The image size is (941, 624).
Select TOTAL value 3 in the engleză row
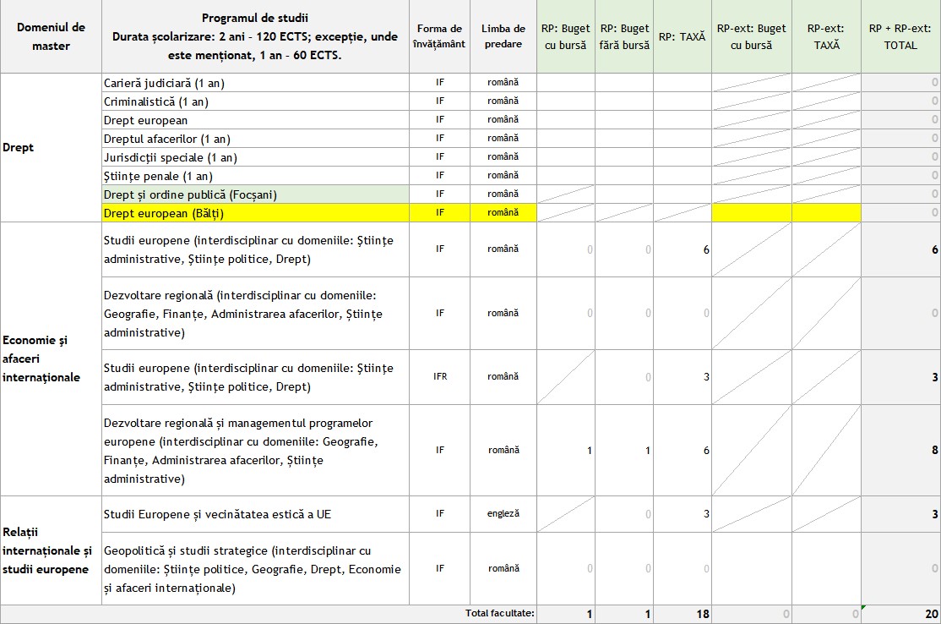900,514
